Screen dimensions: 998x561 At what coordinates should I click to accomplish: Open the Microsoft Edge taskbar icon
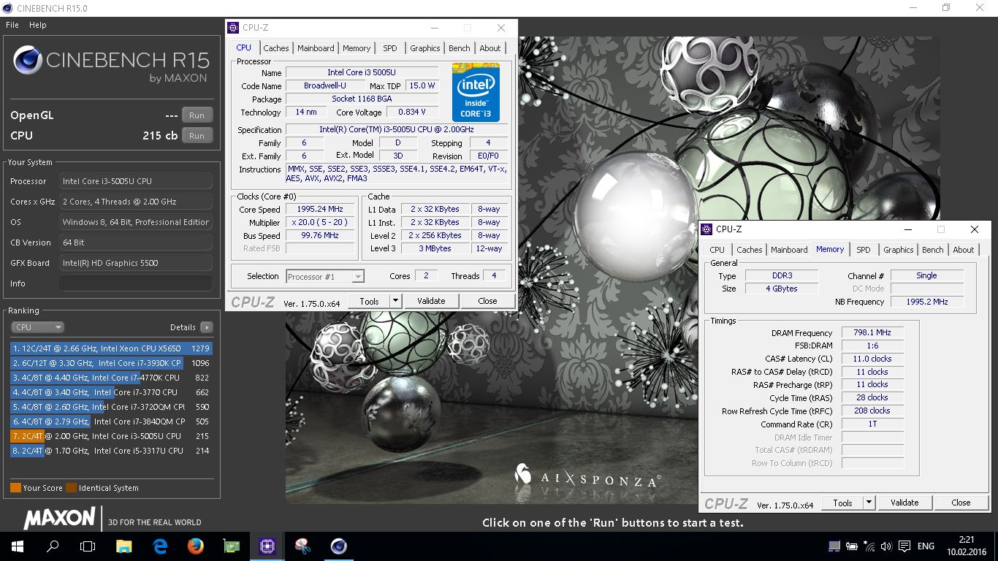[x=160, y=546]
